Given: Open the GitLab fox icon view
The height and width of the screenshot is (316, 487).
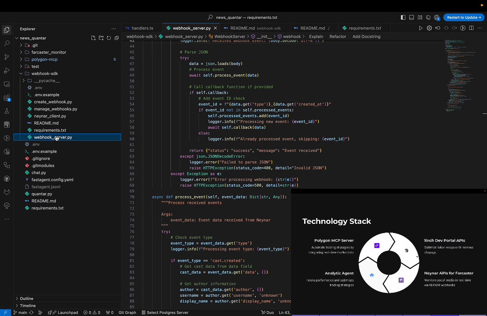Looking at the screenshot, I should (7, 192).
